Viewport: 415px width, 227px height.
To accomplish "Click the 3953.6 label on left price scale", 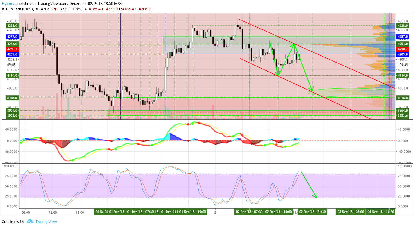I will [13, 116].
